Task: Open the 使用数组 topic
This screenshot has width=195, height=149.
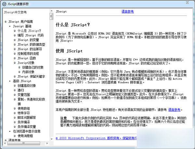Action: click(24, 109)
